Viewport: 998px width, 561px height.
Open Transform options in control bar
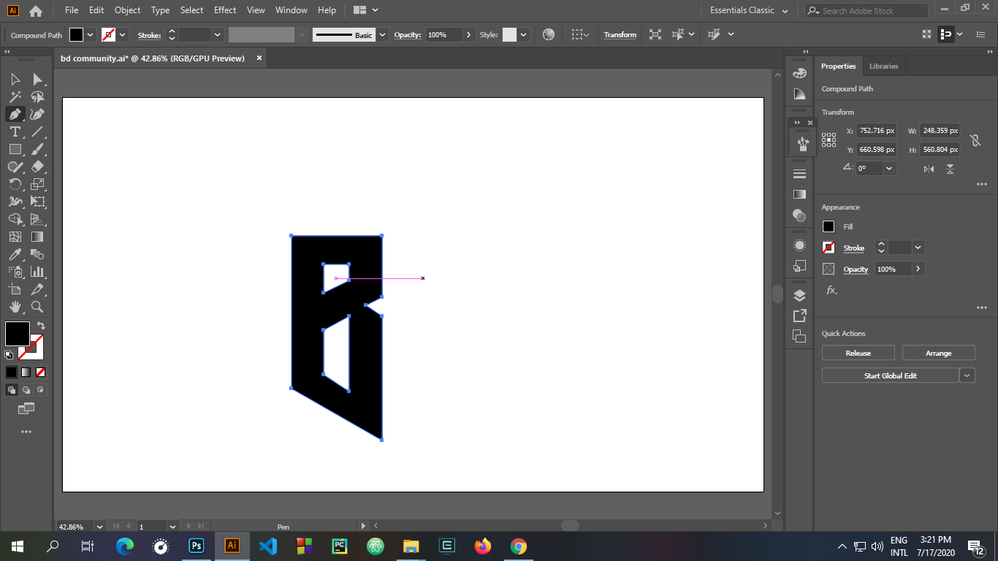[x=620, y=34]
